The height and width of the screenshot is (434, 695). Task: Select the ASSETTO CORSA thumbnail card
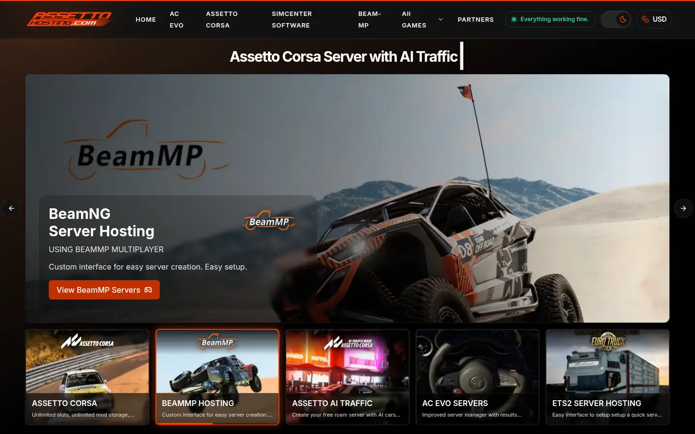pyautogui.click(x=87, y=377)
